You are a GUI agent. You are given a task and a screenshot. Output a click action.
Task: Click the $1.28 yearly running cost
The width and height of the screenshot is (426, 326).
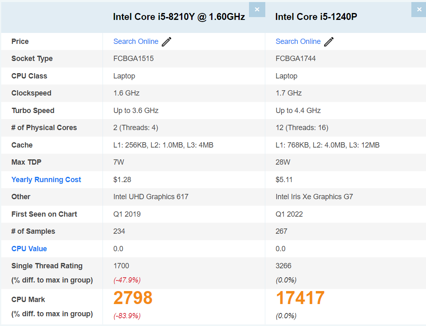point(122,180)
